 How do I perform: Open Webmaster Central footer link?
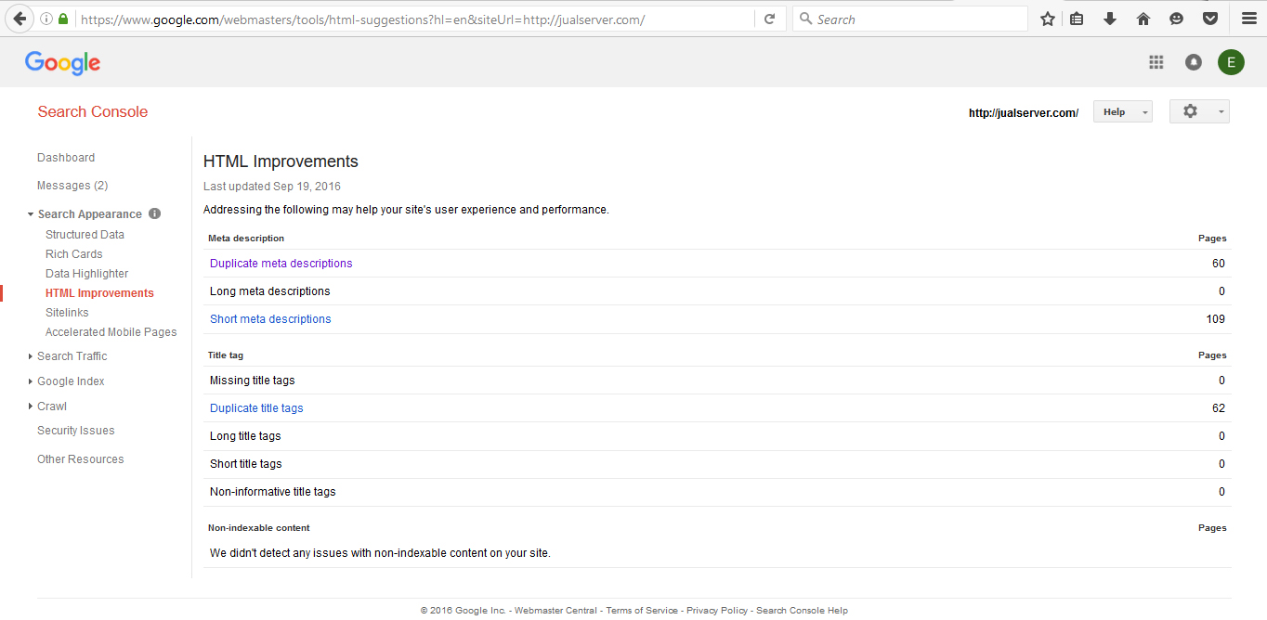556,611
